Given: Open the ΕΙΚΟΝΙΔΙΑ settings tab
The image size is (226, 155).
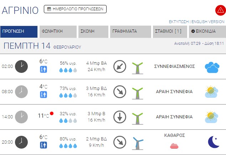Looking at the screenshot, I should 207,31.
